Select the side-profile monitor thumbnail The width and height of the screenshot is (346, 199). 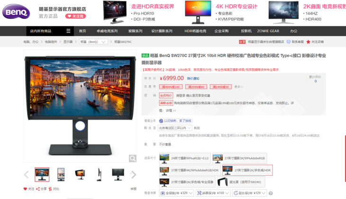(x=99, y=174)
